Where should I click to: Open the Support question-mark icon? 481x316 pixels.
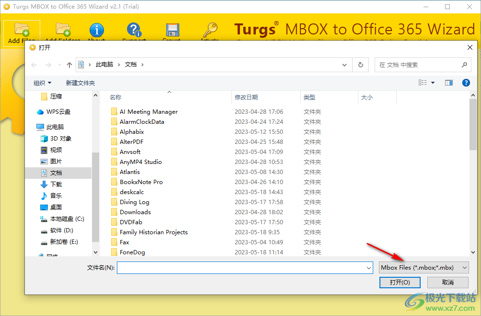click(134, 30)
